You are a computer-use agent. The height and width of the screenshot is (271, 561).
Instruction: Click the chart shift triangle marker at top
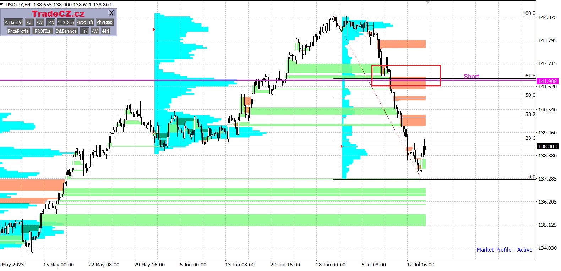click(x=427, y=2)
